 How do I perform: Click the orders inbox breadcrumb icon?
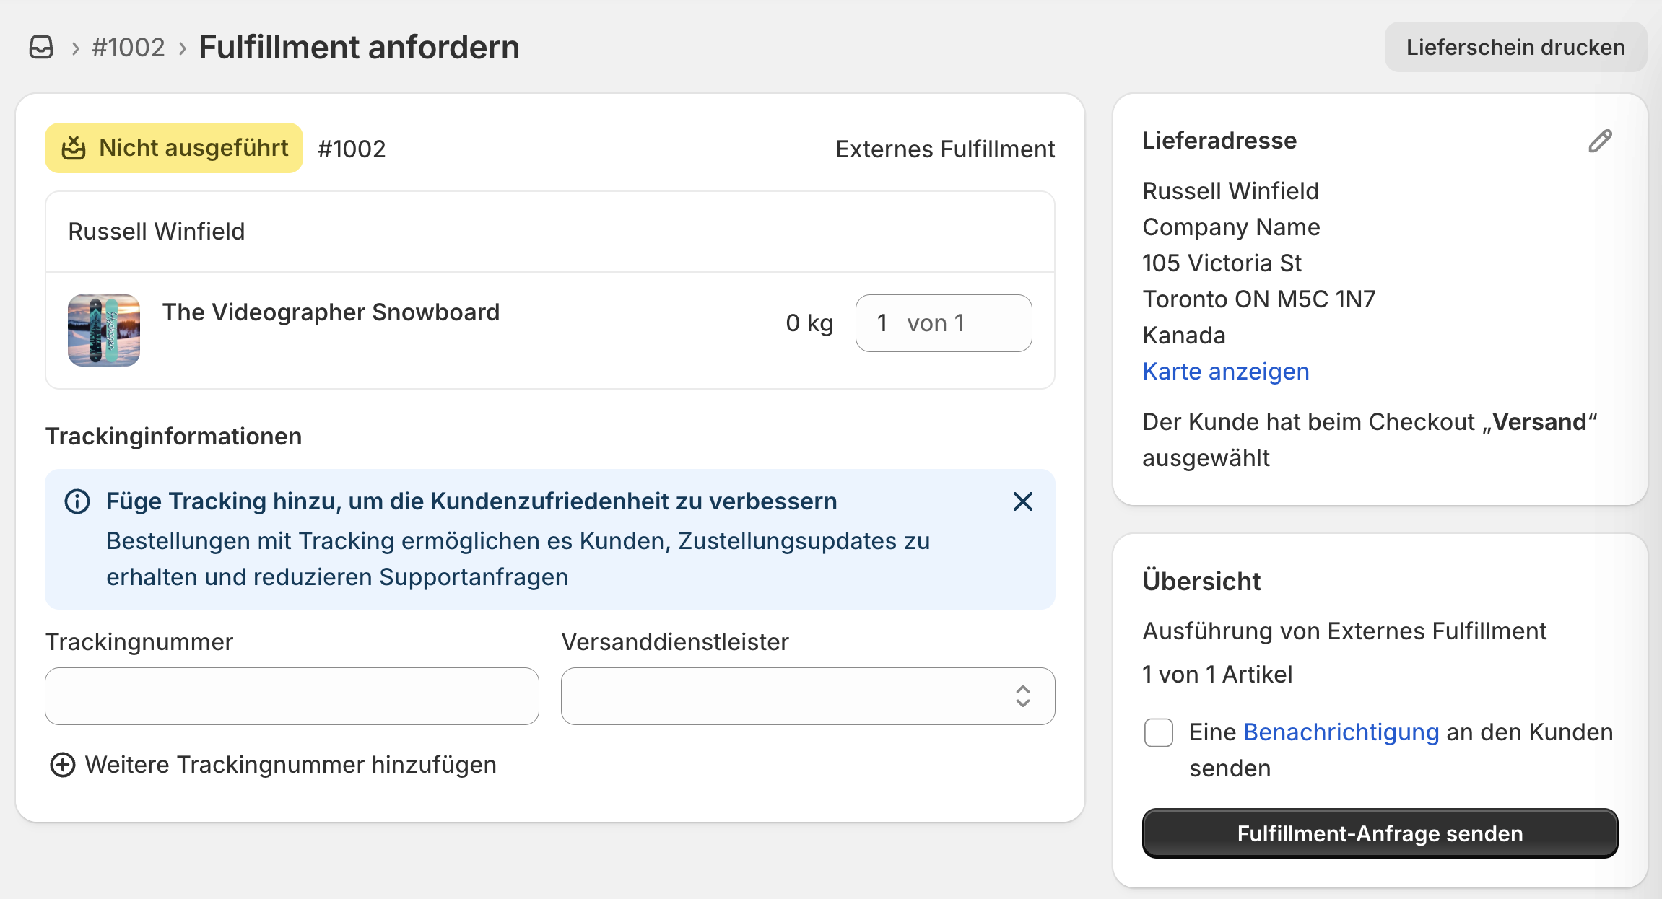(x=41, y=48)
